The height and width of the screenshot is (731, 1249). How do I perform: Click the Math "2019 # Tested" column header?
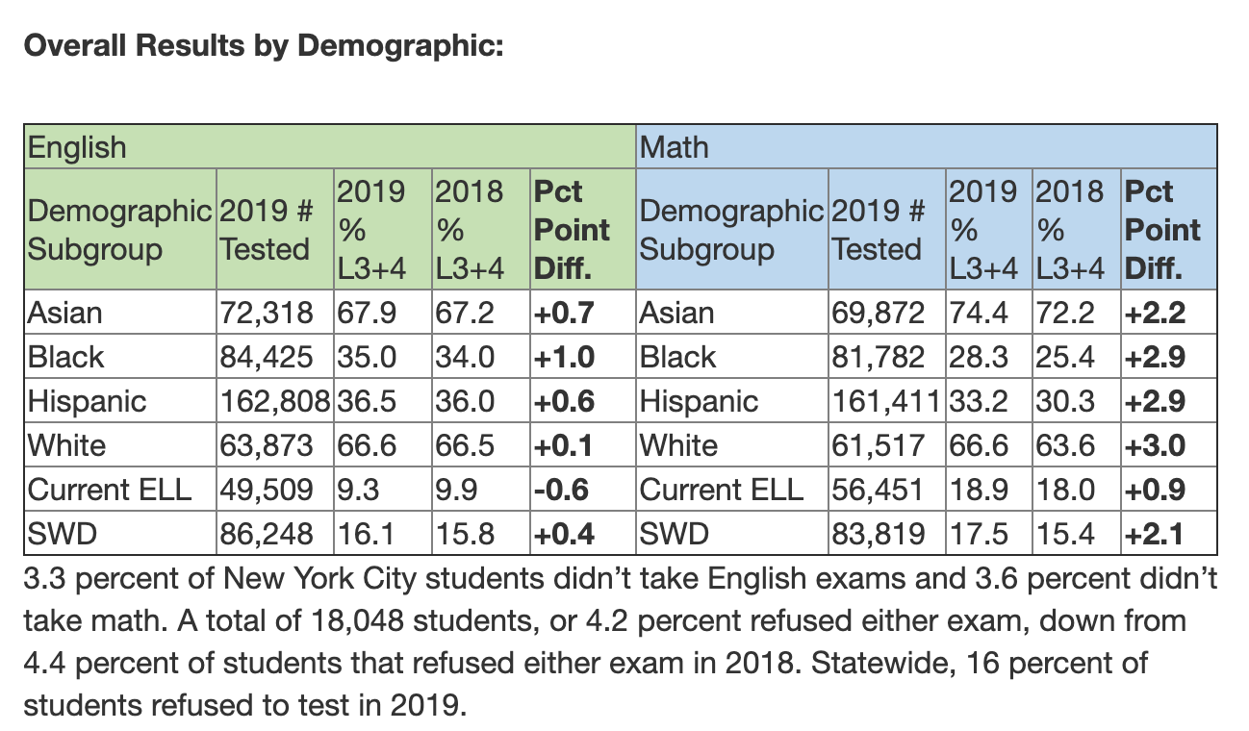[x=879, y=230]
